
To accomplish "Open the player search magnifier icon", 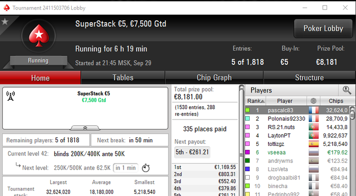I will pos(347,90).
